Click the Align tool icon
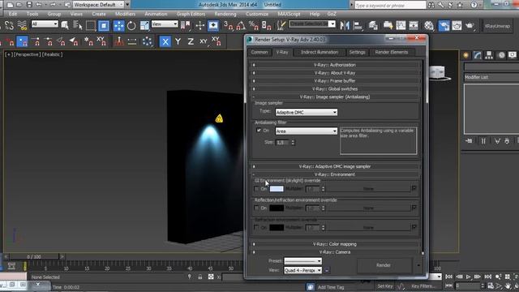Image resolution: width=519 pixels, height=292 pixels. pos(358,25)
